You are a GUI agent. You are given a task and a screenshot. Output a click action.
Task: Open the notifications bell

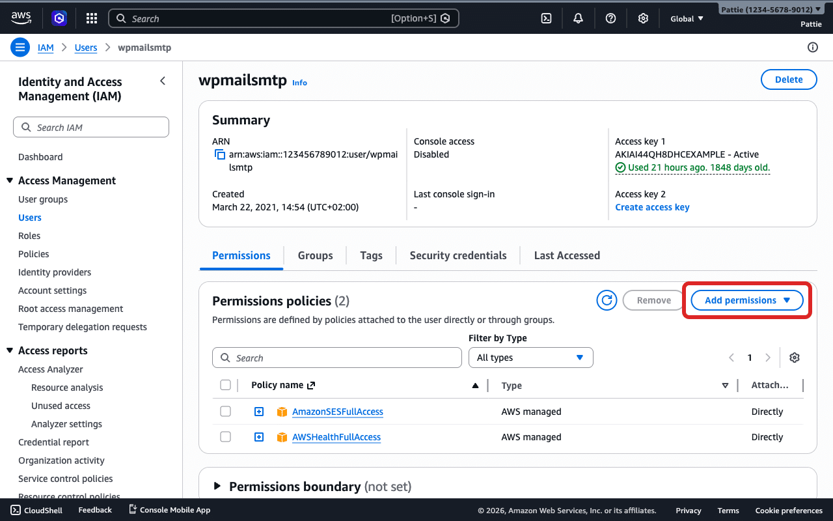point(578,18)
